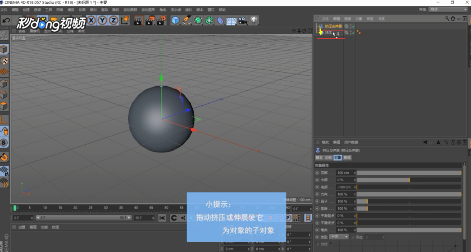Switch to the 基本 attribute tab
This screenshot has height=252, width=471.
(x=319, y=158)
